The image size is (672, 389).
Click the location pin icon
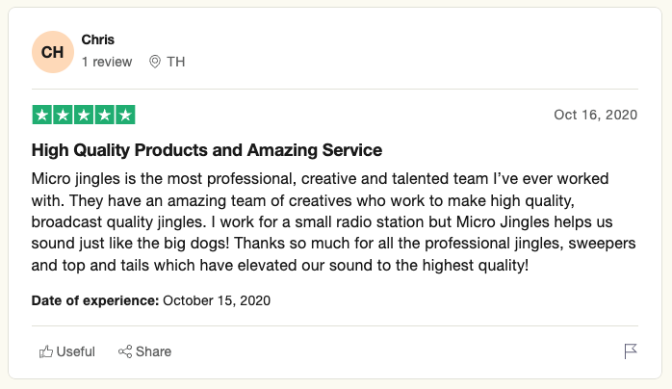click(155, 62)
